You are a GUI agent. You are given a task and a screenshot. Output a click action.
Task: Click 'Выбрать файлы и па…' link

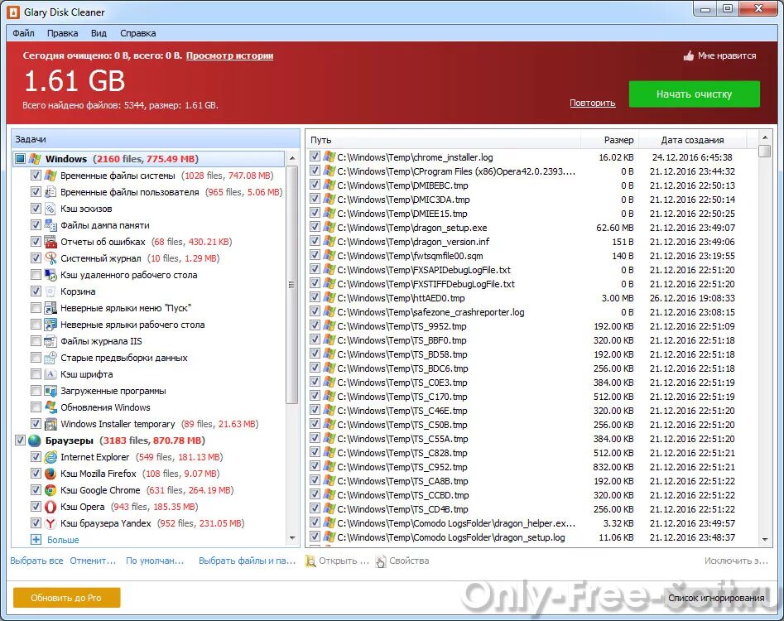(x=247, y=561)
